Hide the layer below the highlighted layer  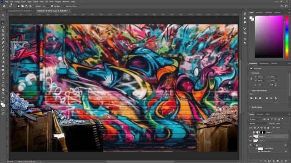click(x=251, y=141)
